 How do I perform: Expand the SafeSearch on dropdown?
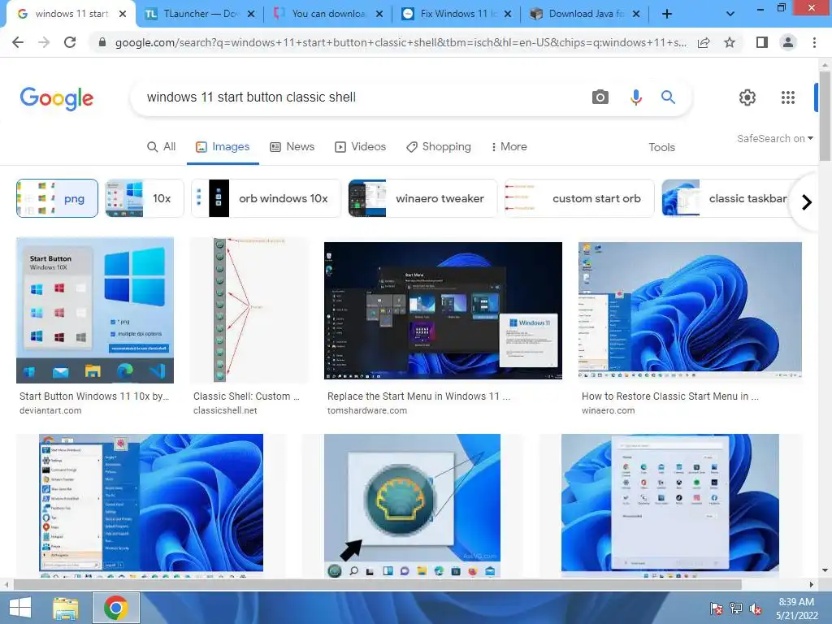point(774,138)
